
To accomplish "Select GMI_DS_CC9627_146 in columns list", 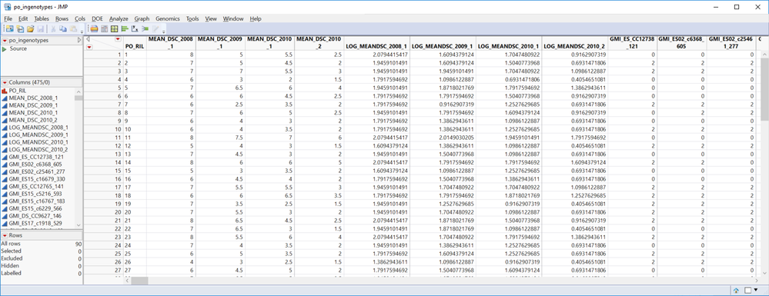I will pyautogui.click(x=35, y=215).
